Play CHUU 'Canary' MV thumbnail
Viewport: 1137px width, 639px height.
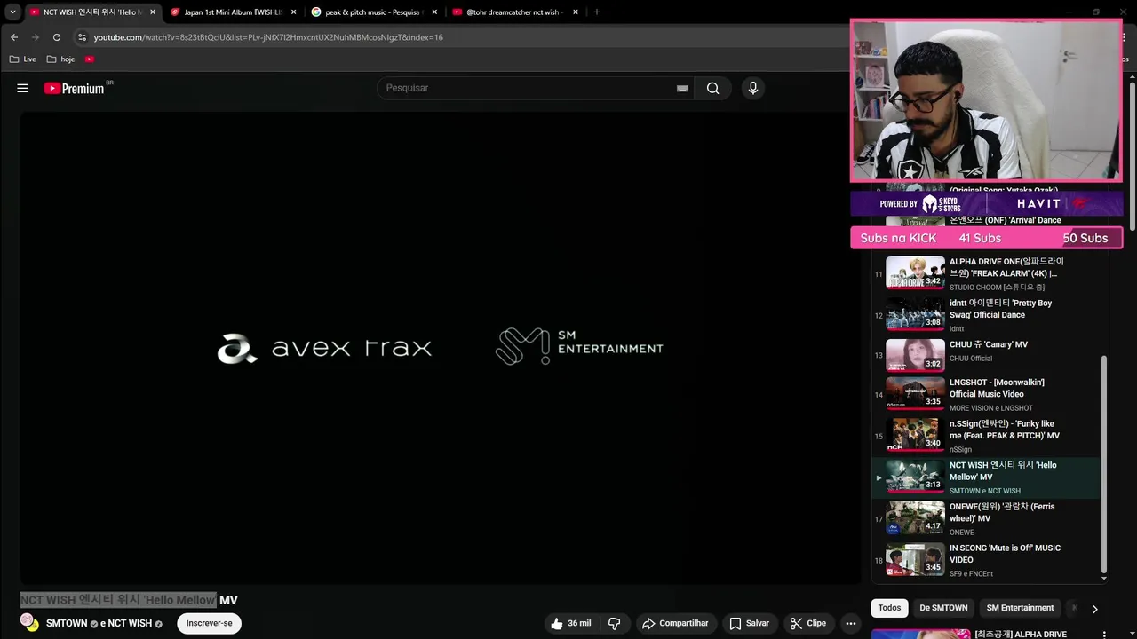pyautogui.click(x=915, y=355)
